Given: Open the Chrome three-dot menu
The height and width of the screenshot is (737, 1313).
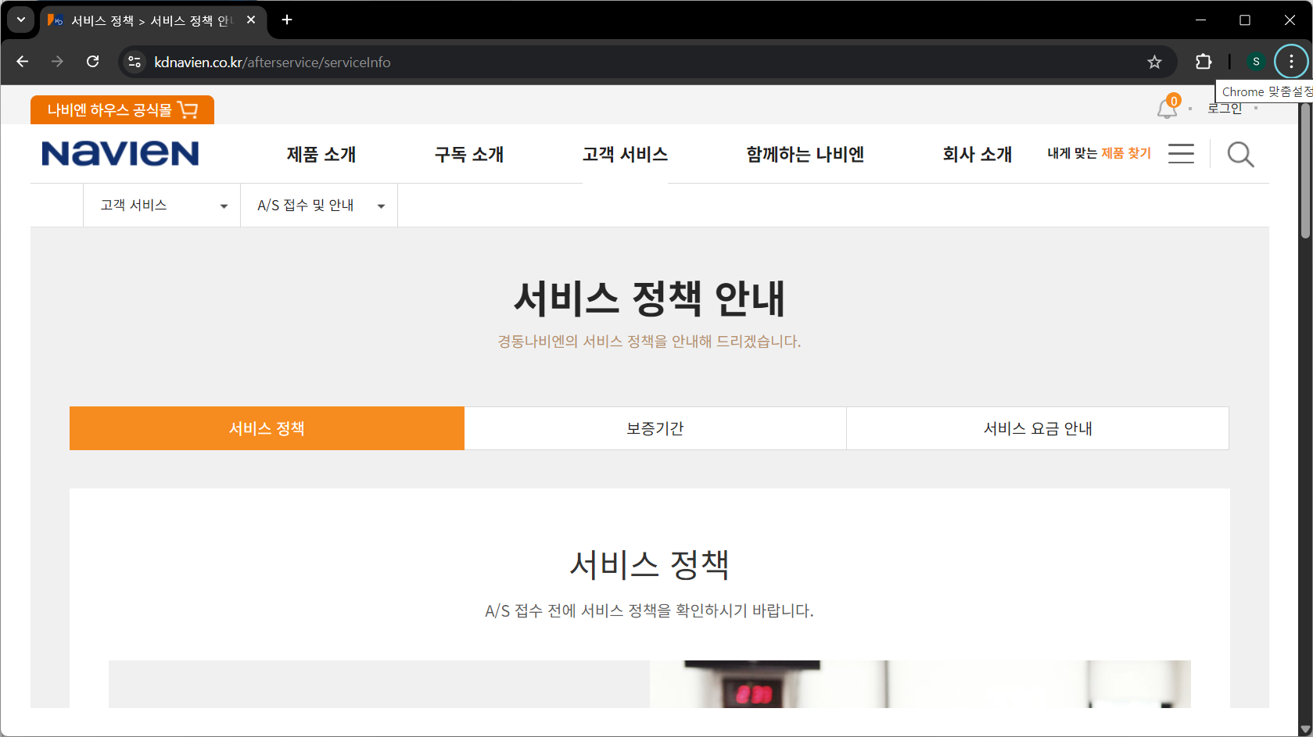Looking at the screenshot, I should 1291,62.
